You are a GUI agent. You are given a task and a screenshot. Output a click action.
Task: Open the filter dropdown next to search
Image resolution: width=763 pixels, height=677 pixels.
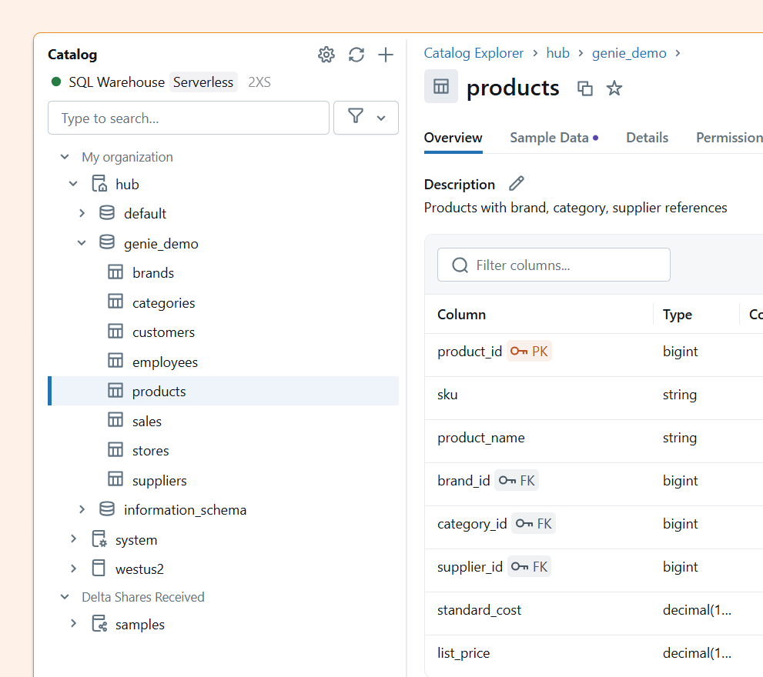pos(366,118)
